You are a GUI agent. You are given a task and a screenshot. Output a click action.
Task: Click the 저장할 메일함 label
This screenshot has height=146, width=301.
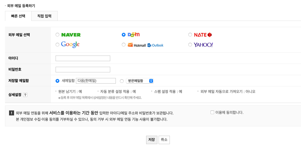(x=19, y=80)
